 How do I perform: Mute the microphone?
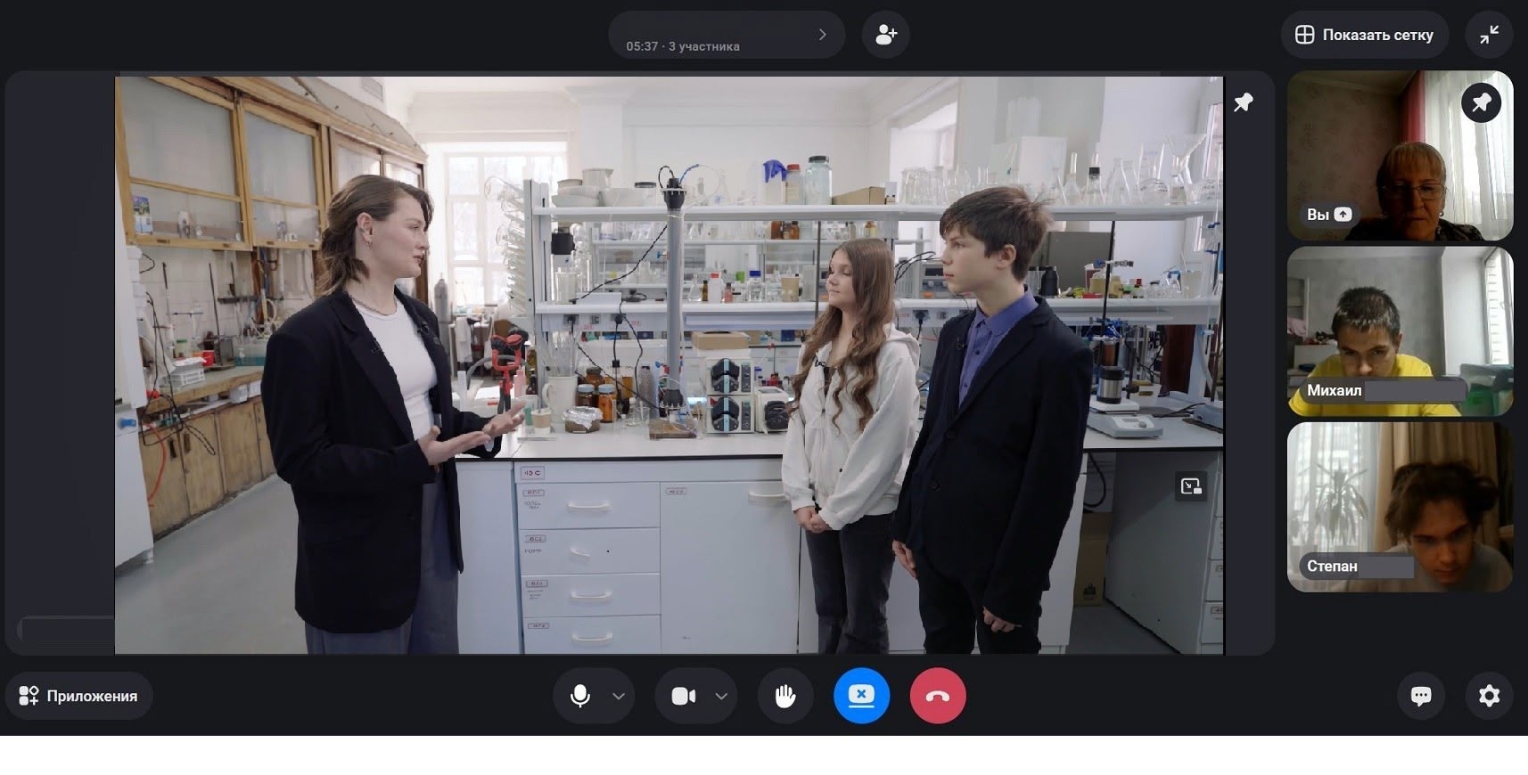580,696
